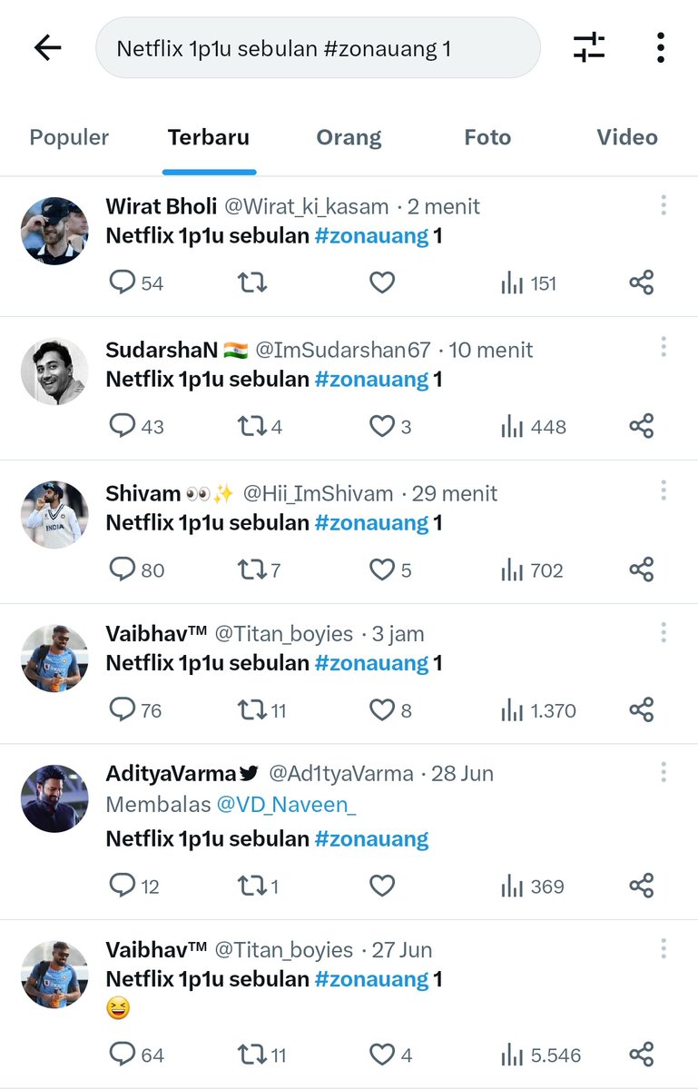The height and width of the screenshot is (1090, 698).
Task: Switch to the Foto tab
Action: (487, 137)
